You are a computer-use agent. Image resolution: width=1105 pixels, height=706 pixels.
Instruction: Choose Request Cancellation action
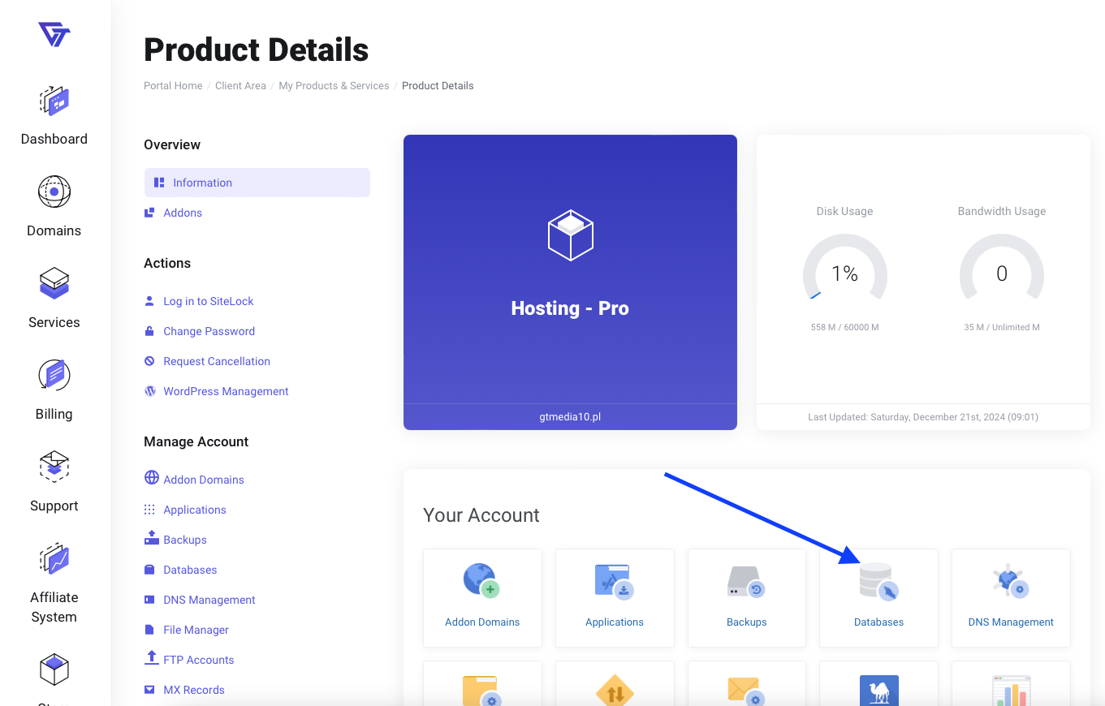(x=217, y=361)
